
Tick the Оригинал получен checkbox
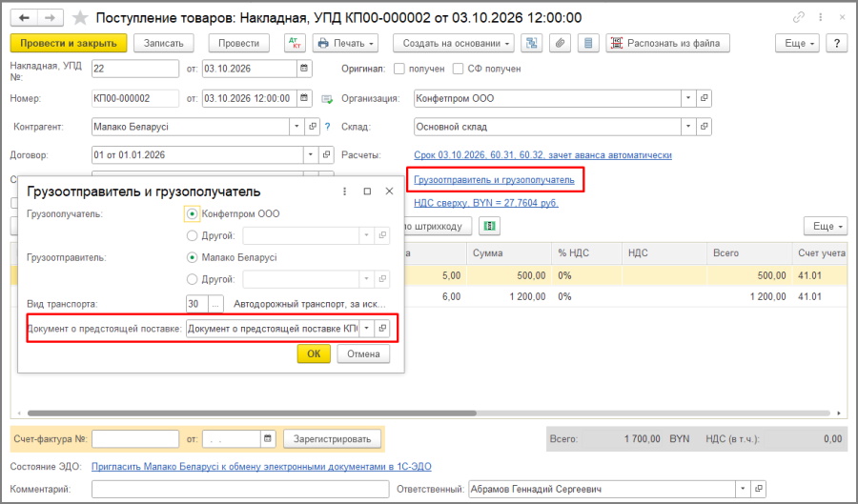(399, 69)
